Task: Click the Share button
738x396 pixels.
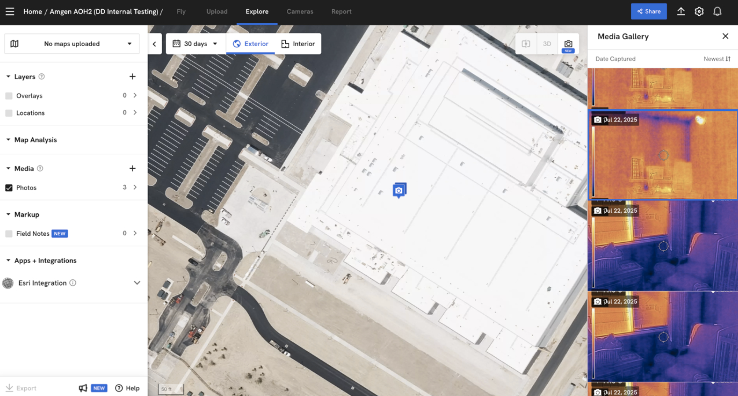Action: 648,12
